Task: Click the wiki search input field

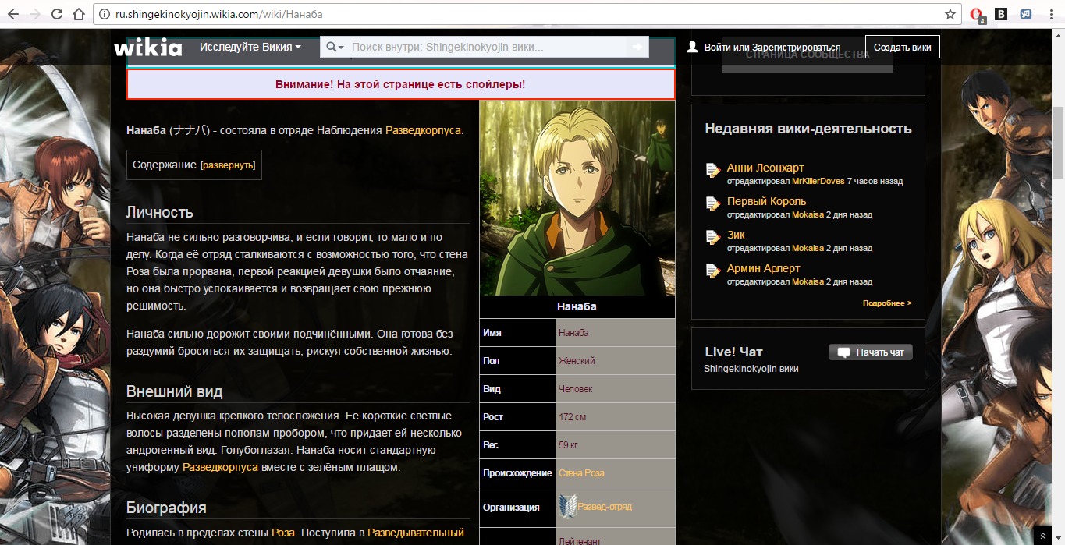Action: click(484, 48)
